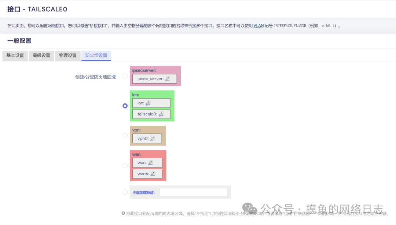The height and width of the screenshot is (225, 396).
Task: Click the help icon beside firewall zone hint
Action: [123, 213]
